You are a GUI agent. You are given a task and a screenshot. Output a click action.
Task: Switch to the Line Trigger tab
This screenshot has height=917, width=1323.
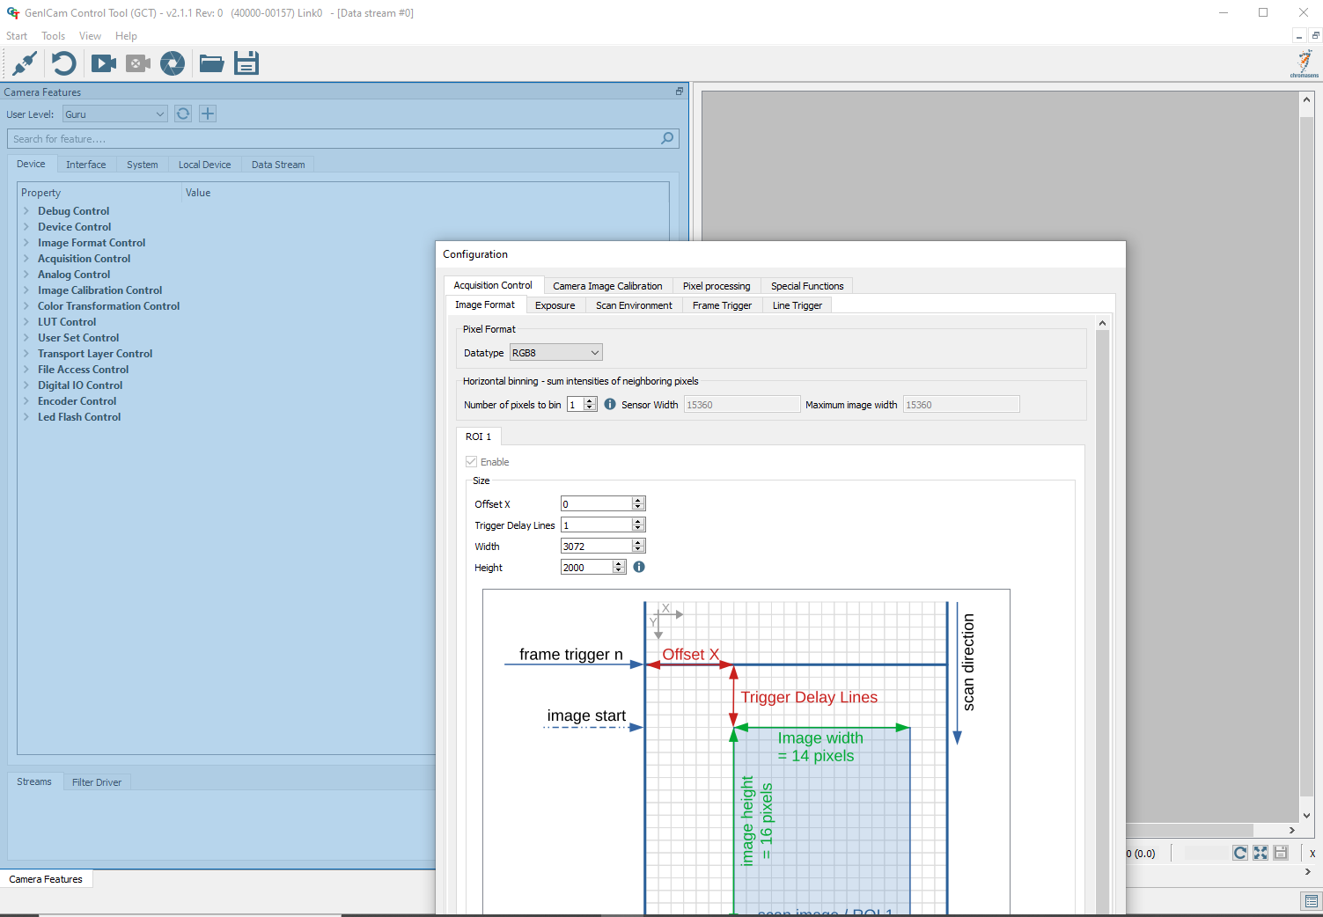point(797,305)
